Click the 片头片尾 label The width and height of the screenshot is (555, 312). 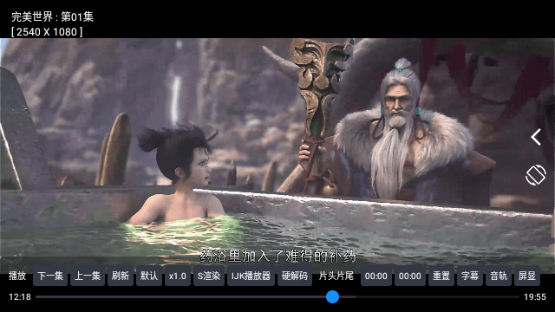(336, 276)
